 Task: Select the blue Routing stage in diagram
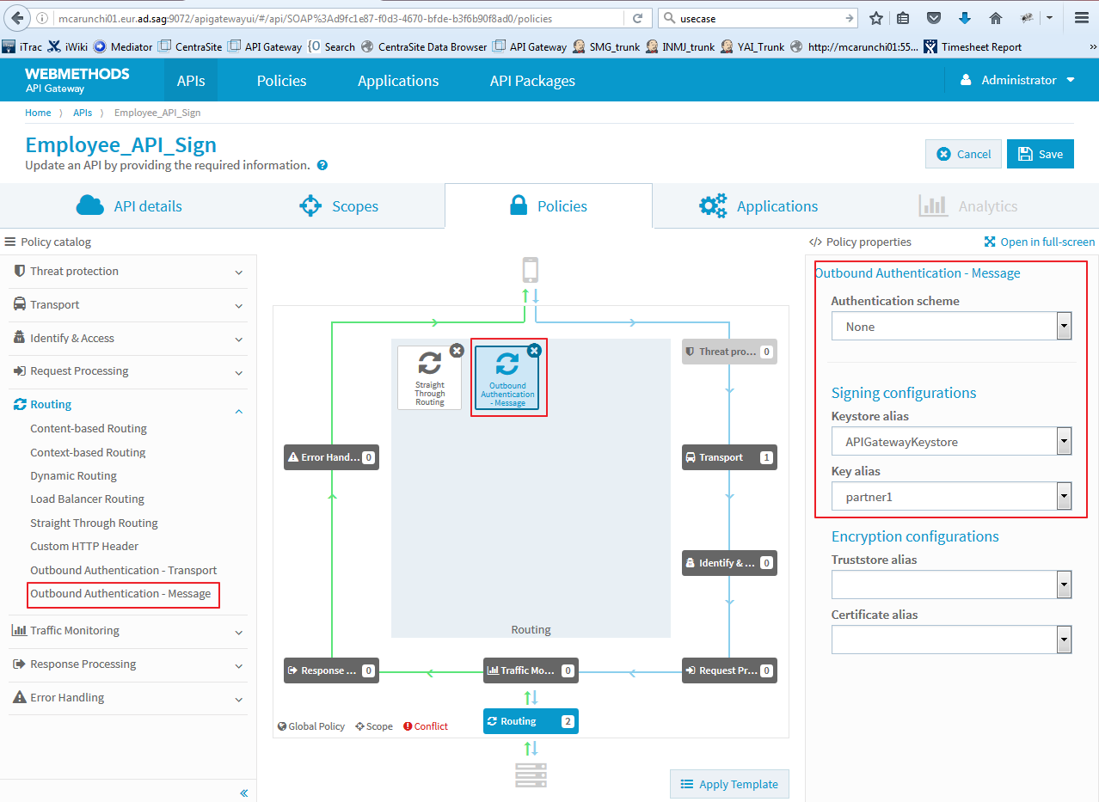[x=531, y=721]
